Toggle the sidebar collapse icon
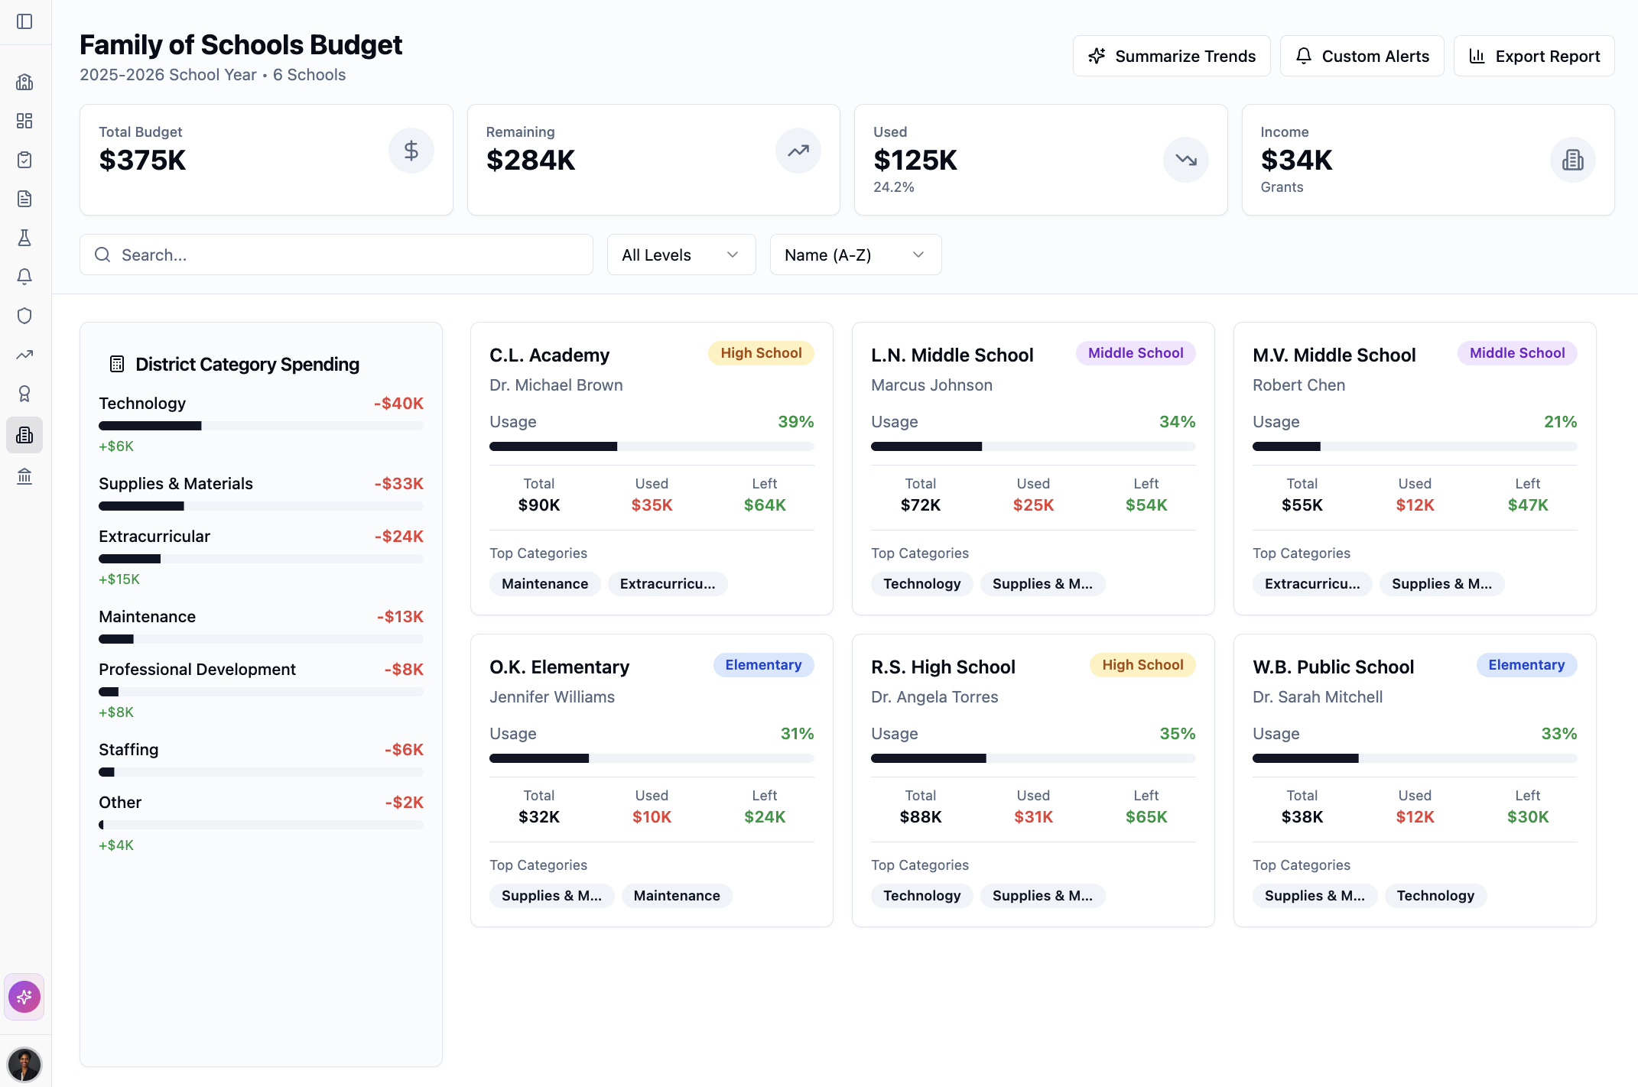1638x1087 pixels. 24,22
